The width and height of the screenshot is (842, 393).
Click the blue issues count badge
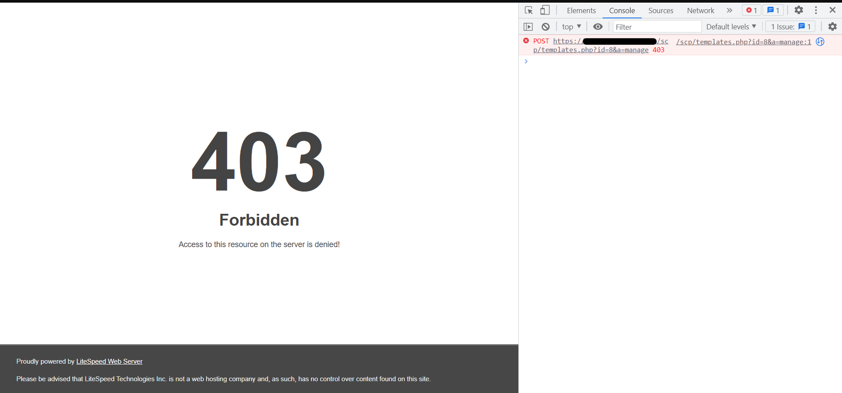point(773,11)
